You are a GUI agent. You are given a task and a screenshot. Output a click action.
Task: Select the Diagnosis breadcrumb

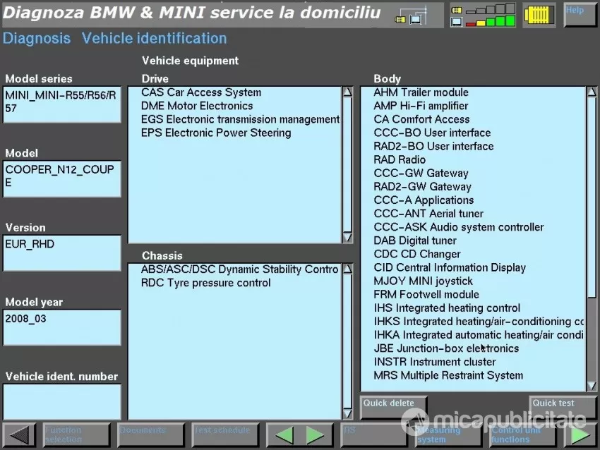(37, 38)
